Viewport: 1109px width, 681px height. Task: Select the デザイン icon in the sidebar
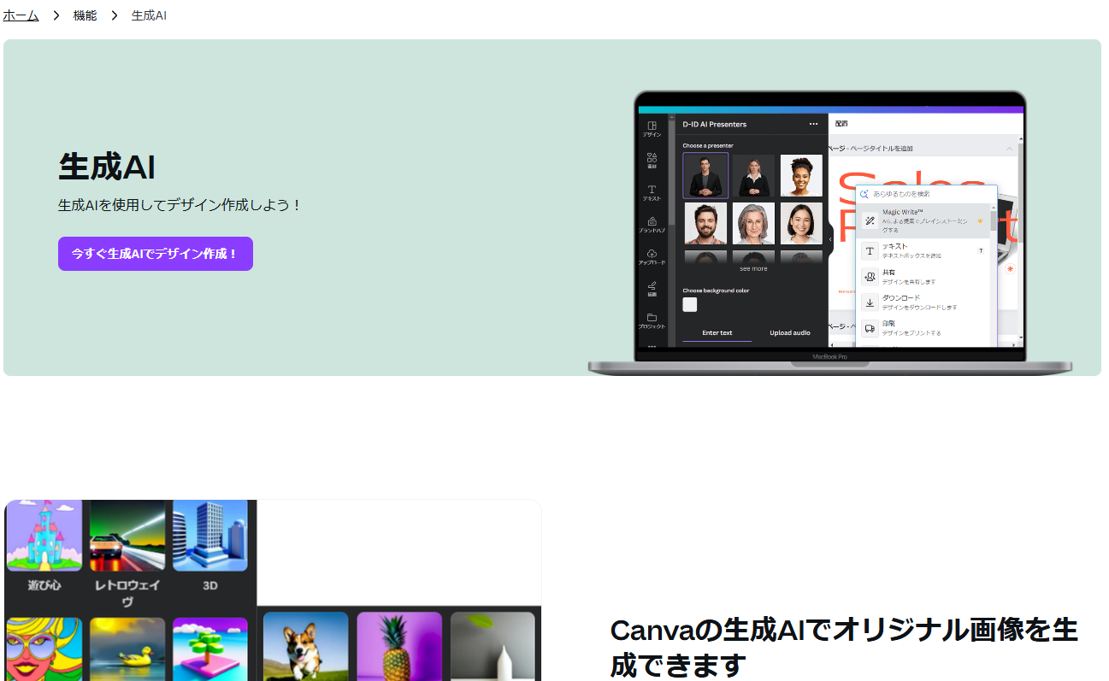652,126
